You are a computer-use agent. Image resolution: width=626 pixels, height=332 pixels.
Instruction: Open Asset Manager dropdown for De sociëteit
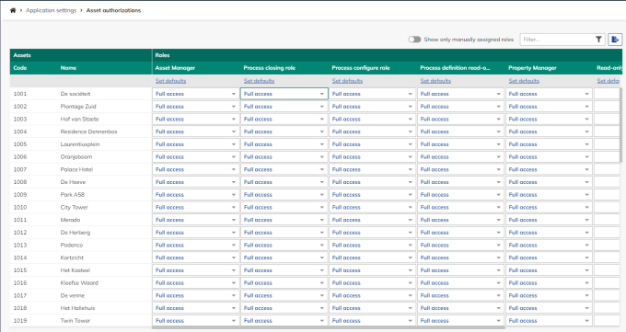(195, 94)
